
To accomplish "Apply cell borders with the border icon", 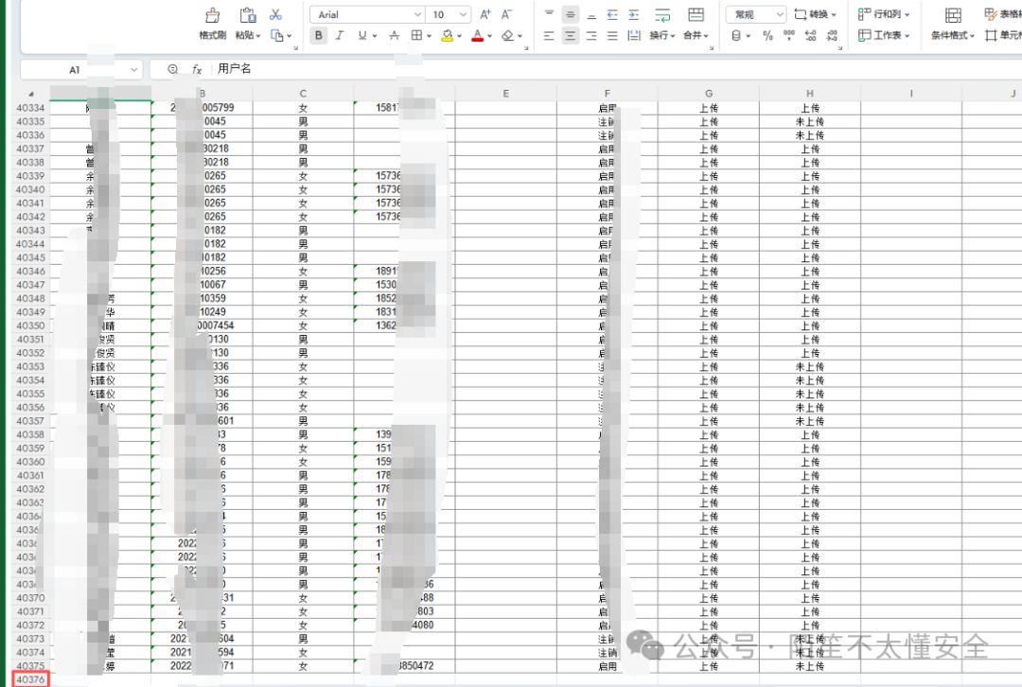I will click(x=416, y=35).
